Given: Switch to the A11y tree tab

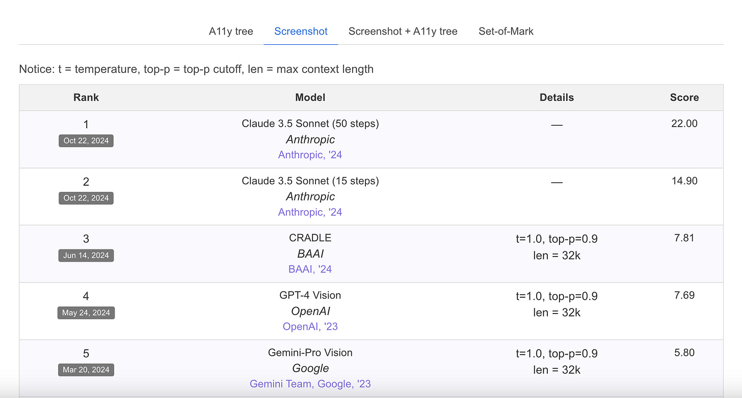Looking at the screenshot, I should (231, 32).
